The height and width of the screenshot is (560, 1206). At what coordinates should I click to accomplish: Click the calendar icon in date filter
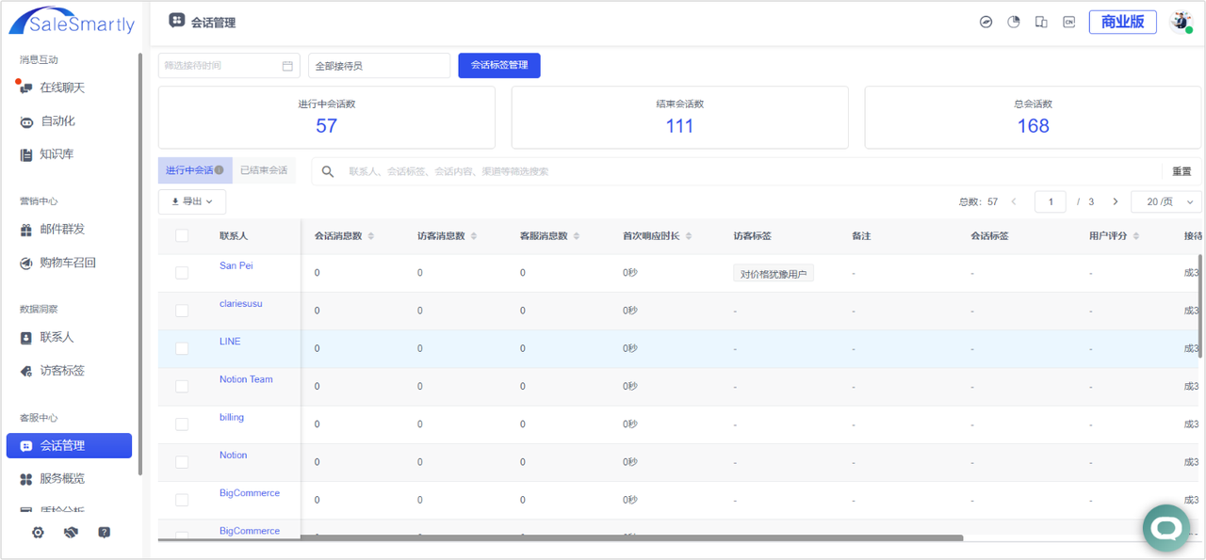(x=287, y=66)
